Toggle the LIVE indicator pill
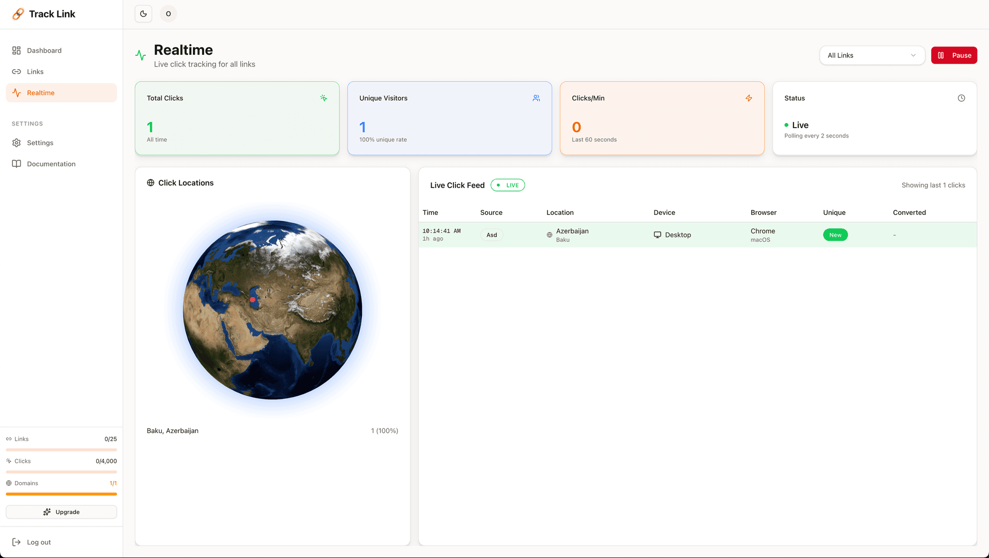 pyautogui.click(x=507, y=184)
